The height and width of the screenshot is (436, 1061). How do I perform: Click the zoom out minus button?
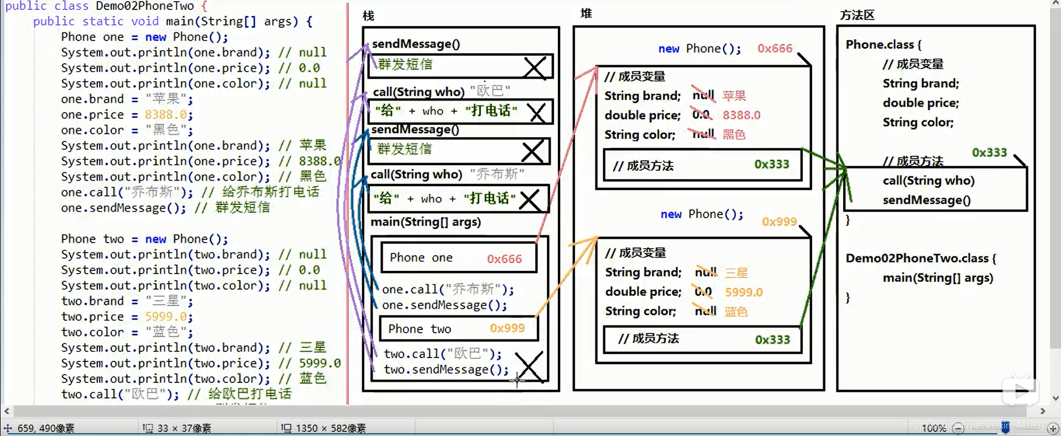[959, 428]
